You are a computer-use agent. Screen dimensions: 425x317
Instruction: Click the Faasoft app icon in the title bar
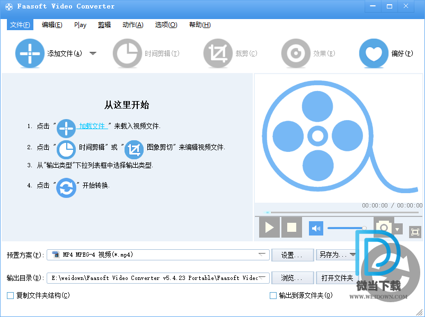(x=9, y=7)
